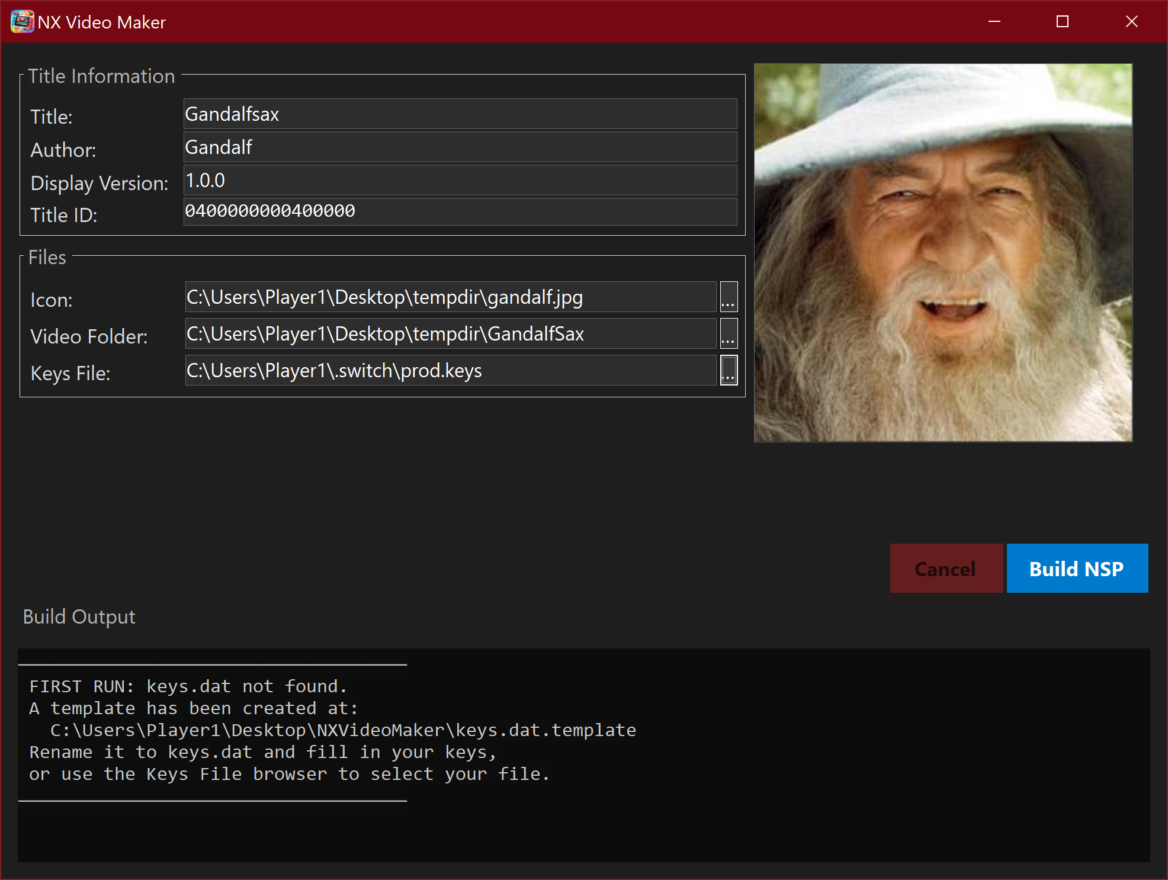
Task: Browse for the Video Folder
Action: (729, 333)
